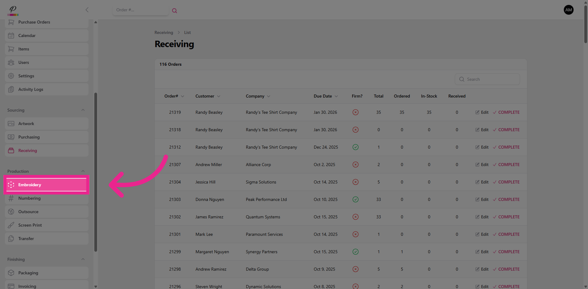Click the Packaging box icon

(x=11, y=273)
